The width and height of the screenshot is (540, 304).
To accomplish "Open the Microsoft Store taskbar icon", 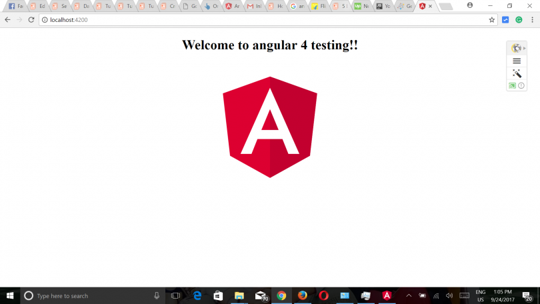I will point(218,296).
